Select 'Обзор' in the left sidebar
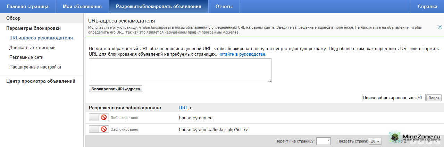Viewport: 444px width, 147px height. coord(13,18)
